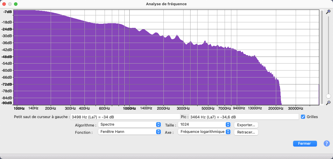Click the -36dB label on level axis
Screen dimensions: 333x159
pos(7,43)
